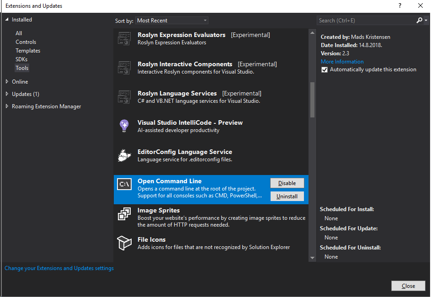Image resolution: width=431 pixels, height=297 pixels.
Task: Click the Sort by: label
Action: (124, 21)
